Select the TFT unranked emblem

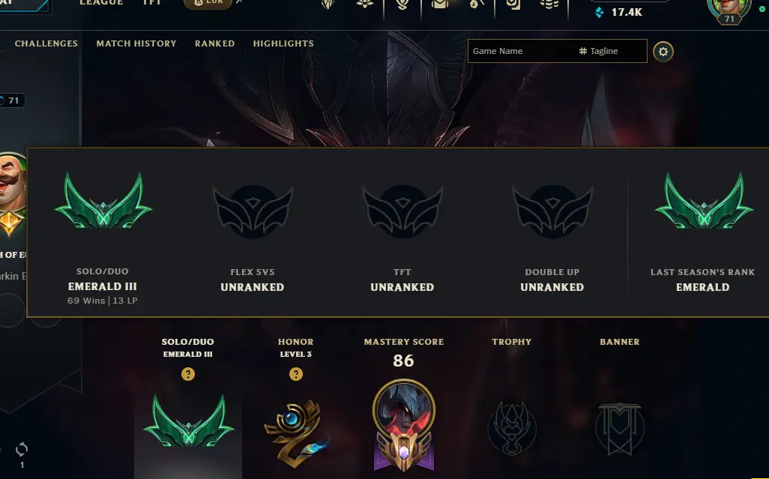click(x=402, y=211)
